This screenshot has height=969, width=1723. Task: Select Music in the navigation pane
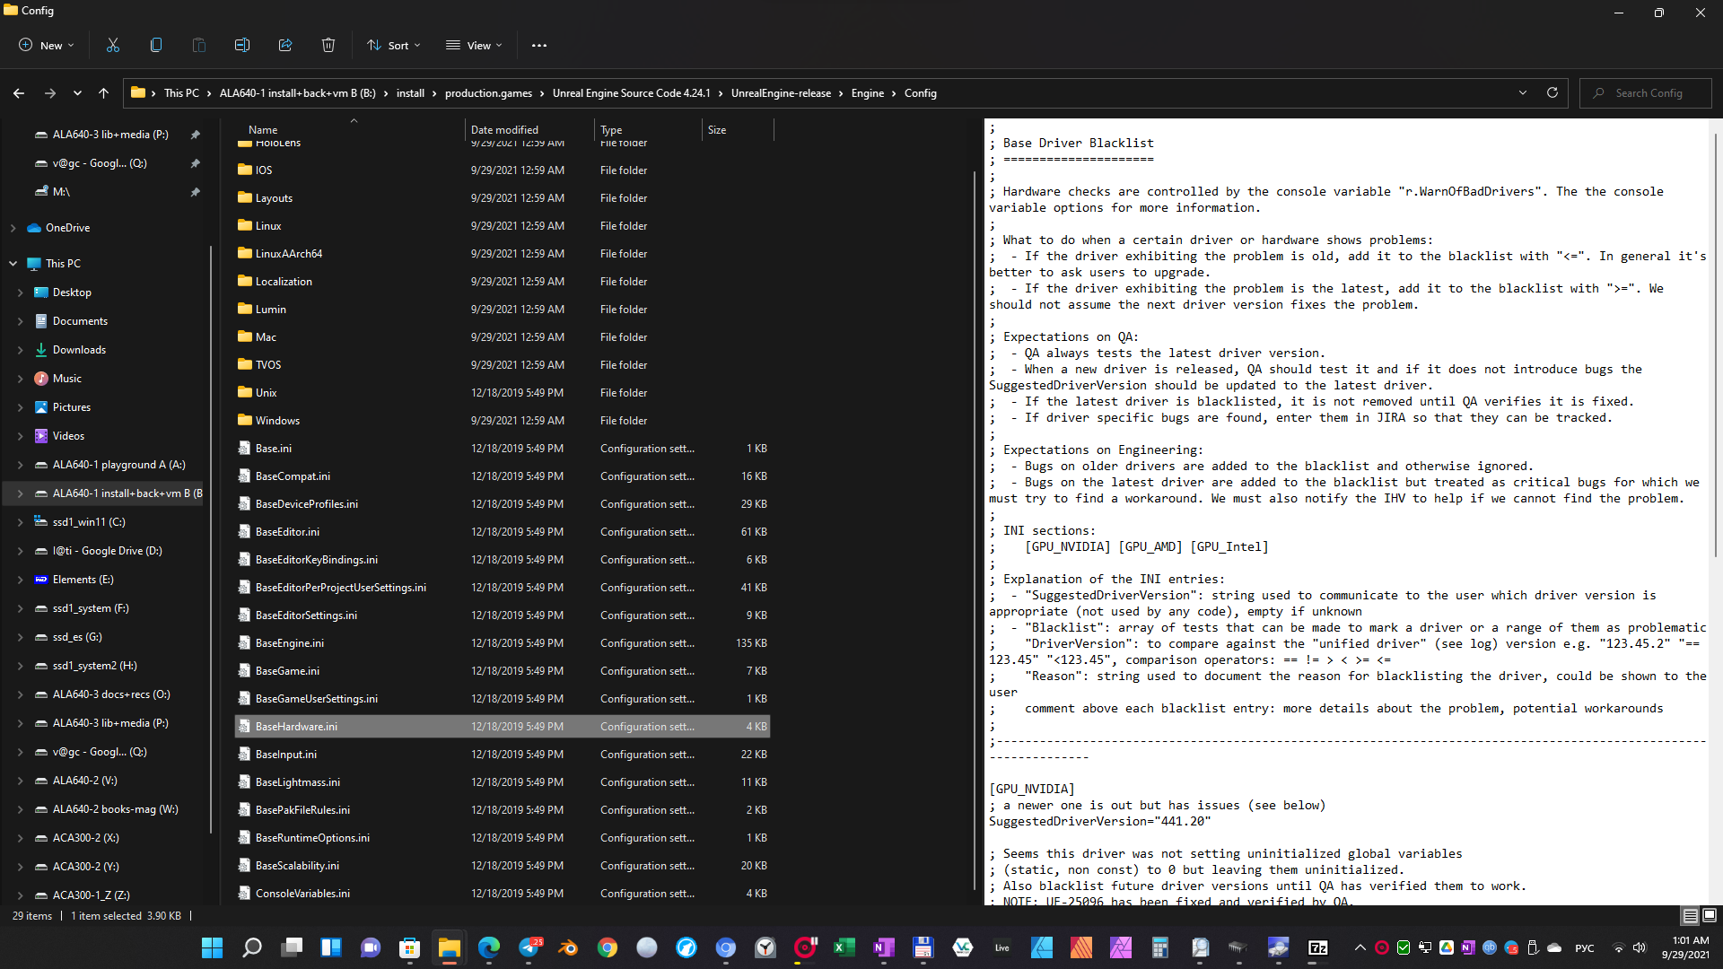pyautogui.click(x=67, y=379)
